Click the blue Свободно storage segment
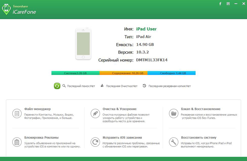Image resolution: width=247 pixels, height=161 pixels. pos(172,73)
